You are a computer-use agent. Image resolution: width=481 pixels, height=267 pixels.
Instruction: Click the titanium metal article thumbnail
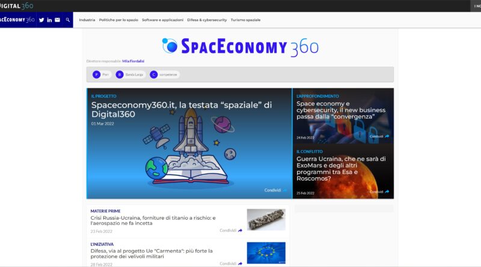(266, 220)
